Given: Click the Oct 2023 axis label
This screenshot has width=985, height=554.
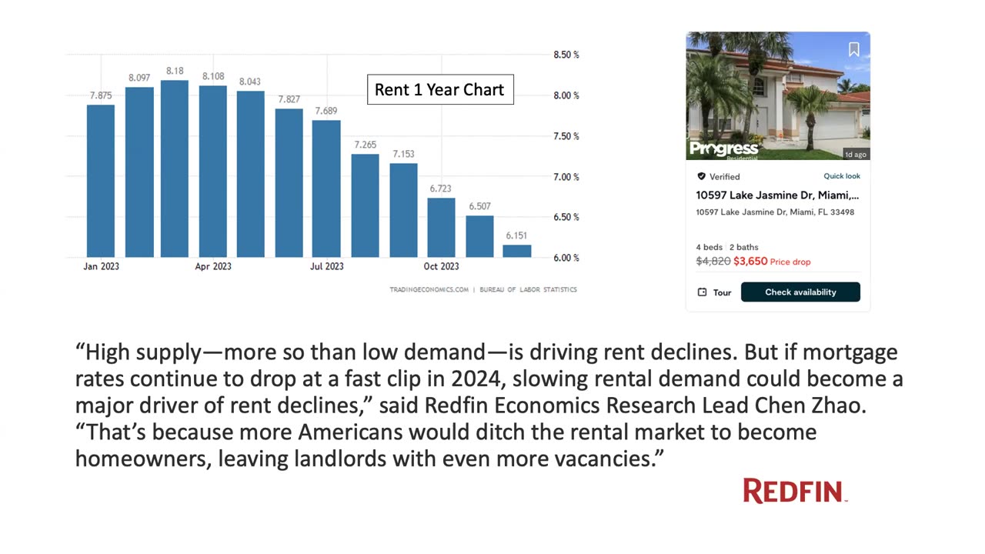Looking at the screenshot, I should [441, 267].
